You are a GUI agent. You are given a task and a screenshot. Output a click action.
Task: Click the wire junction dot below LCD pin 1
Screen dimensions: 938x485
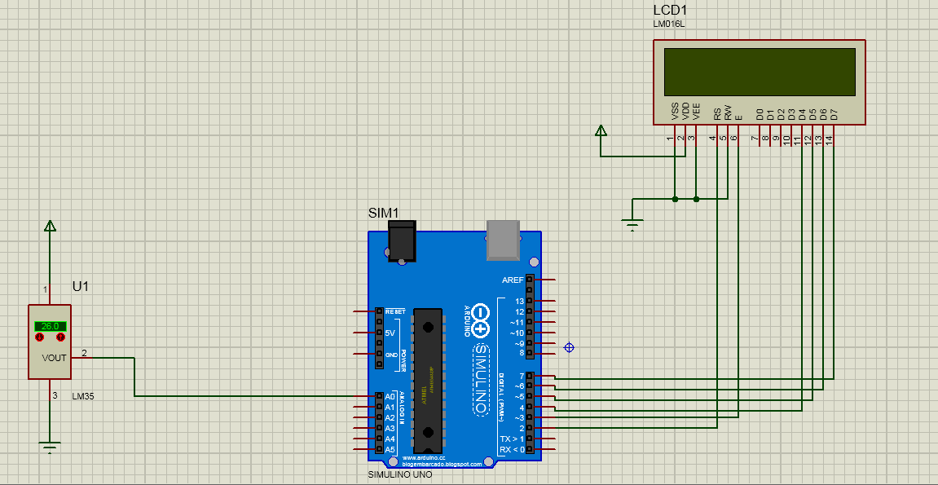click(x=675, y=199)
